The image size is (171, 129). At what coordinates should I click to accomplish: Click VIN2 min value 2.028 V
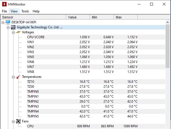pyautogui.click(x=108, y=47)
